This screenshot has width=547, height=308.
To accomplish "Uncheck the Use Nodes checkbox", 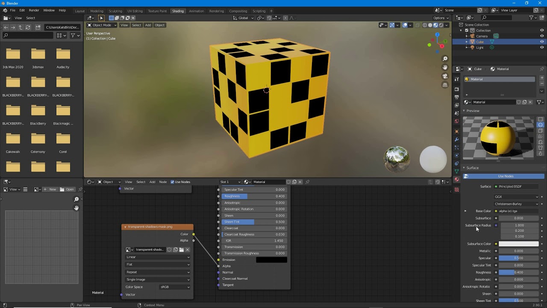I will point(173,182).
